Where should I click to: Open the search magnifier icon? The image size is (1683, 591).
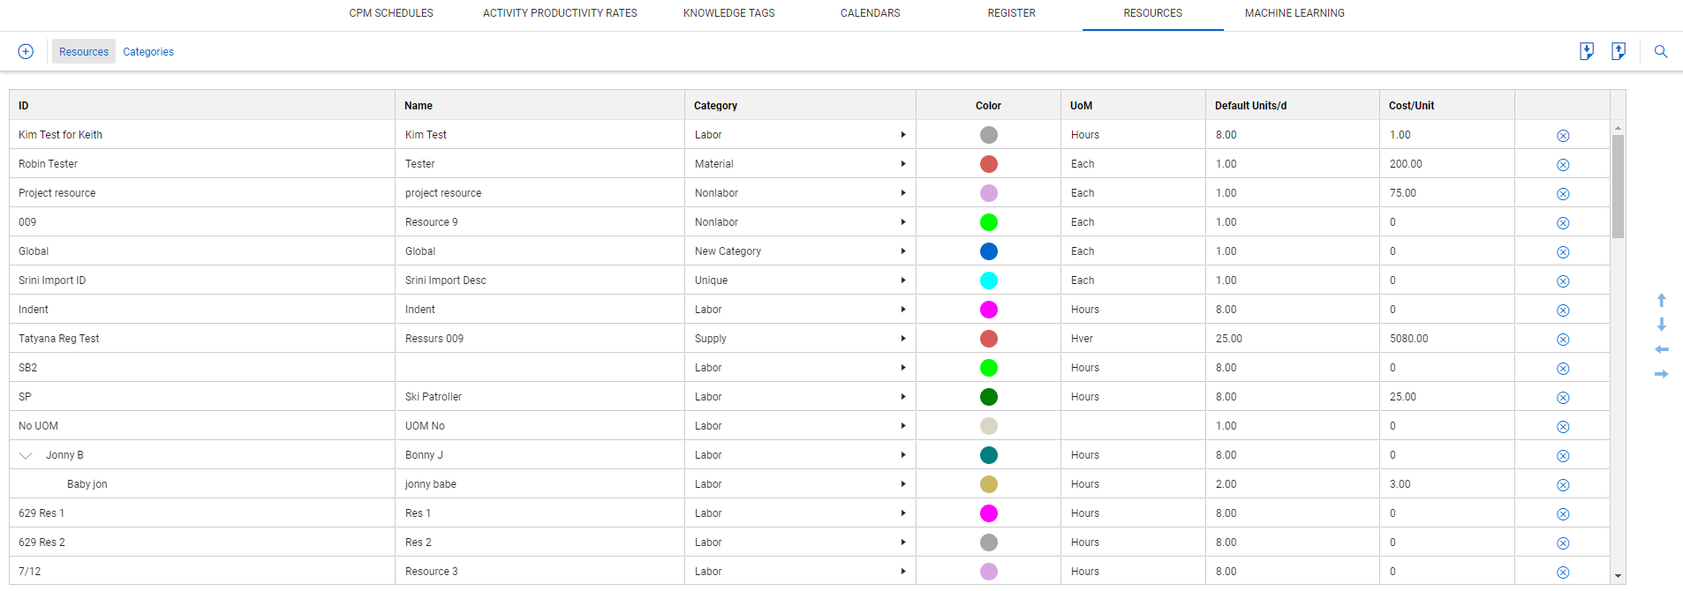pyautogui.click(x=1661, y=51)
